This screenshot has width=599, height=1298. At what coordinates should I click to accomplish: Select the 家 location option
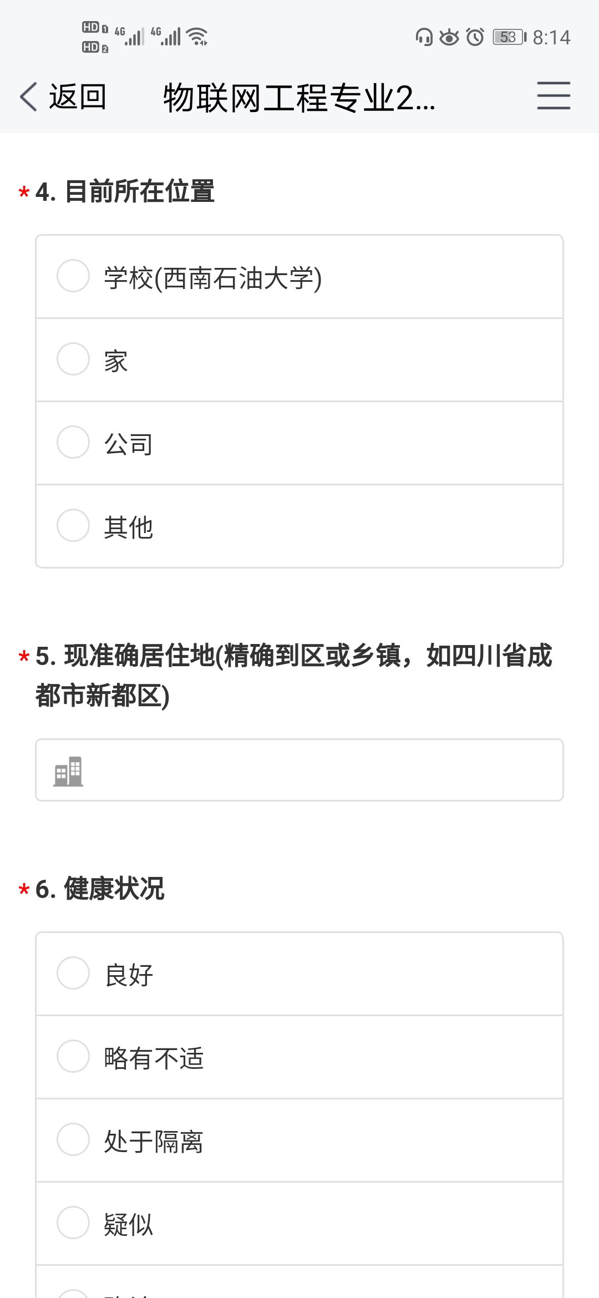point(73,359)
